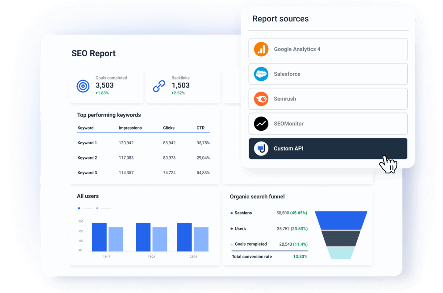Click the dark blue bar for 25-34

[184, 237]
